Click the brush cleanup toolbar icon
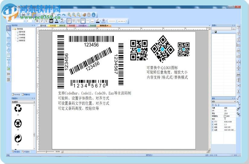 point(84,15)
